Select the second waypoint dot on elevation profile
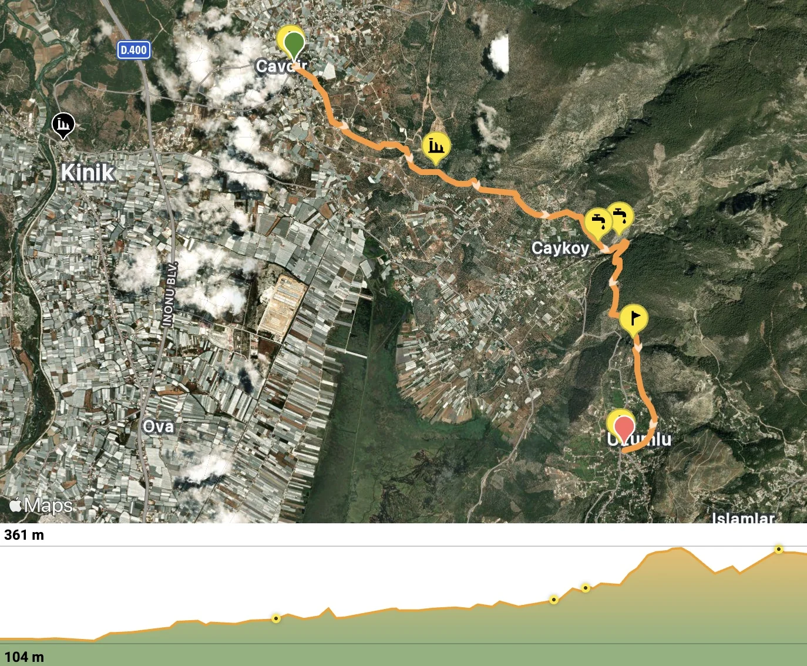The width and height of the screenshot is (807, 666). pyautogui.click(x=554, y=600)
